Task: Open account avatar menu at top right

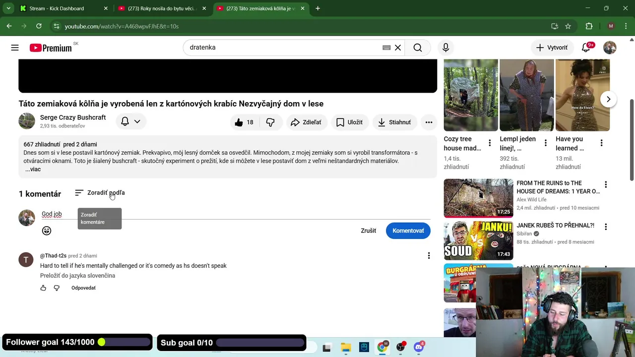Action: [x=610, y=48]
